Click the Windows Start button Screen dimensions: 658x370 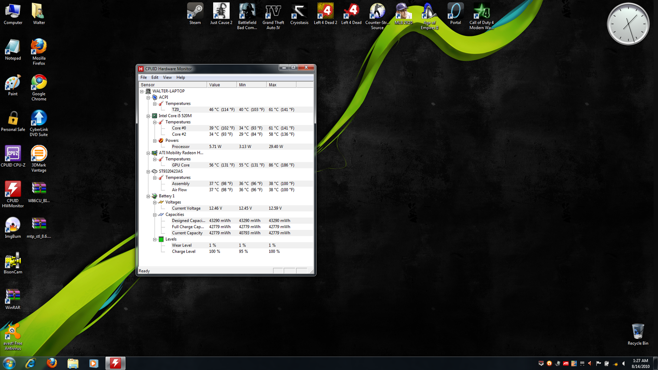tap(9, 363)
